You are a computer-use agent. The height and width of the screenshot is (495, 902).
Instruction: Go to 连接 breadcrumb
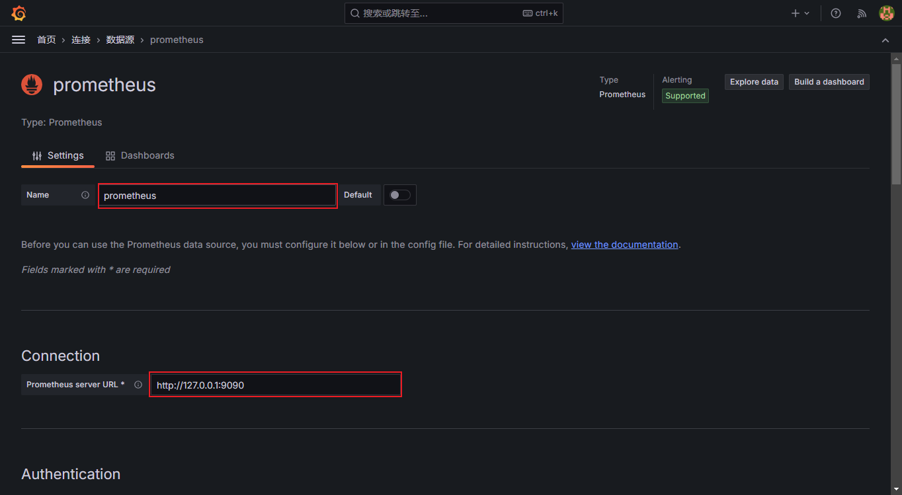[81, 40]
